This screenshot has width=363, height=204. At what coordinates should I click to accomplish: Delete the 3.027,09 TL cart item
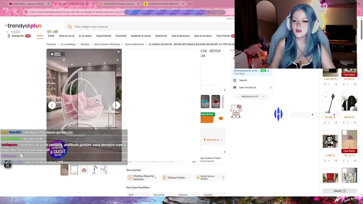point(336,84)
